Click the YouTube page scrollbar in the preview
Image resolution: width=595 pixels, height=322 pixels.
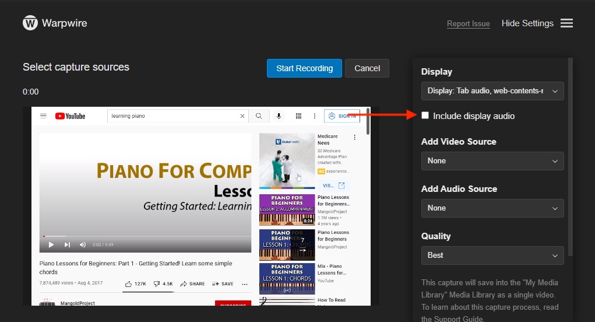pyautogui.click(x=368, y=121)
